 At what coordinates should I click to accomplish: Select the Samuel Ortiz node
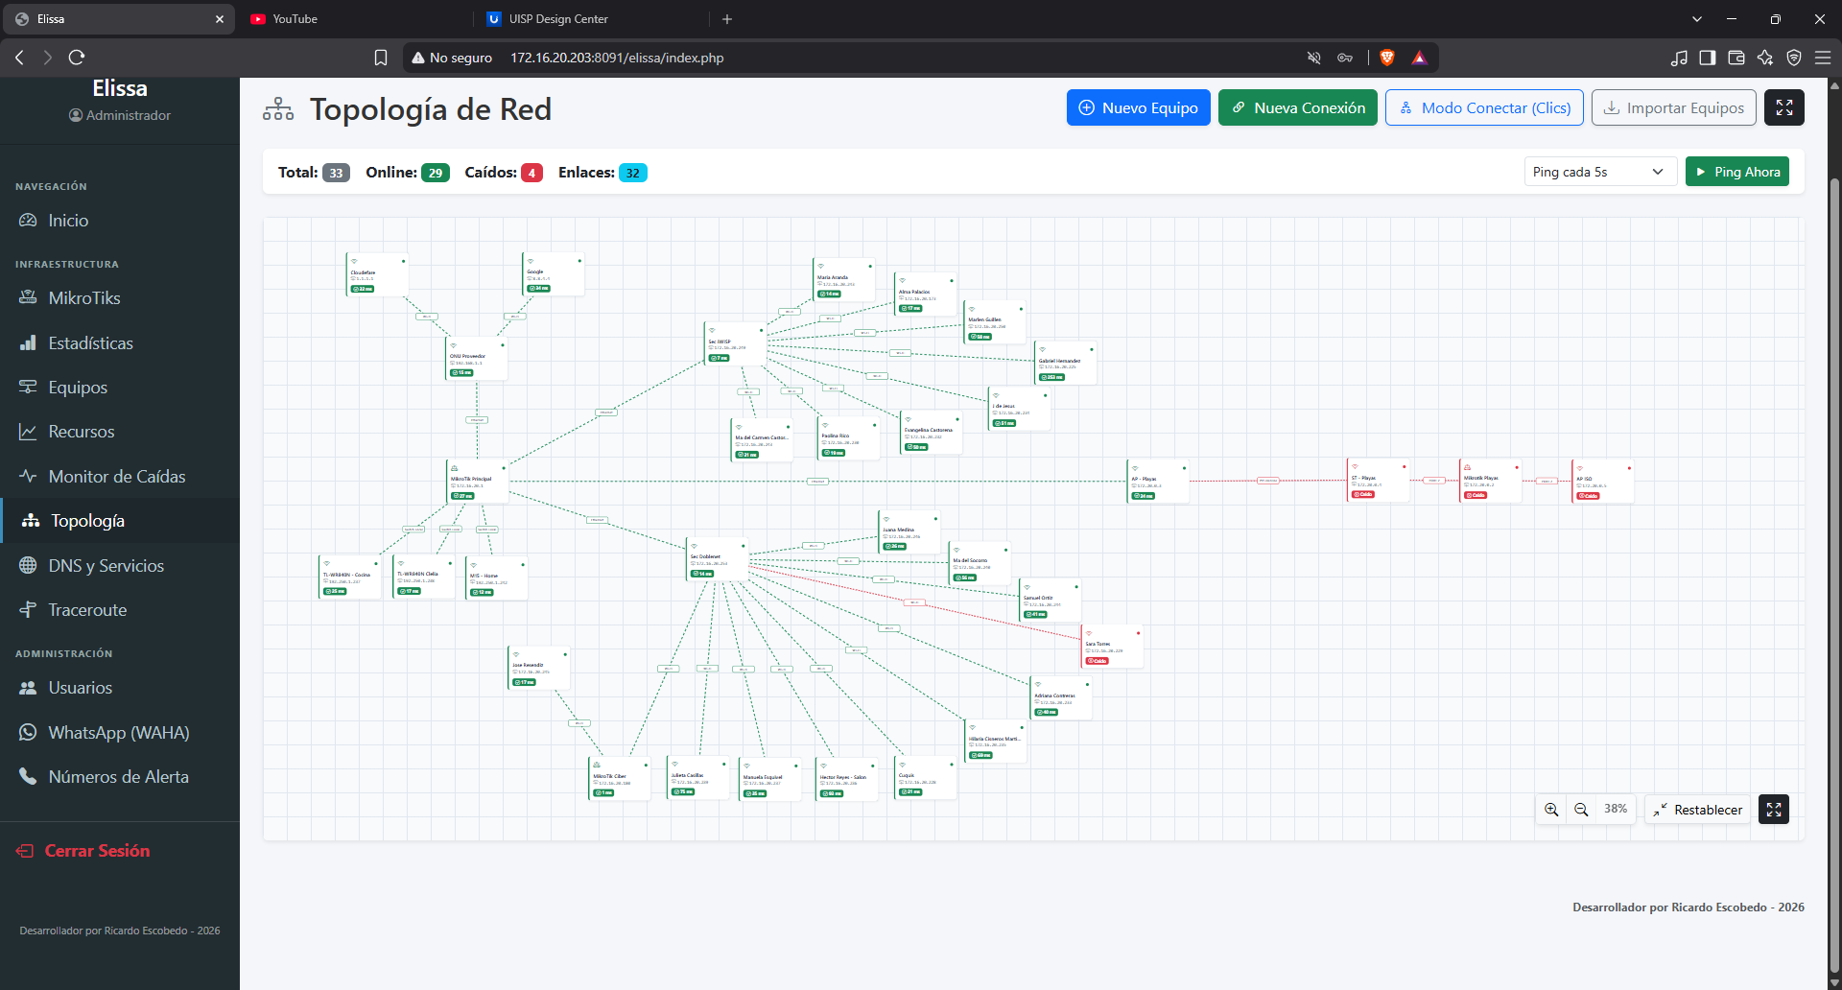point(1050,601)
